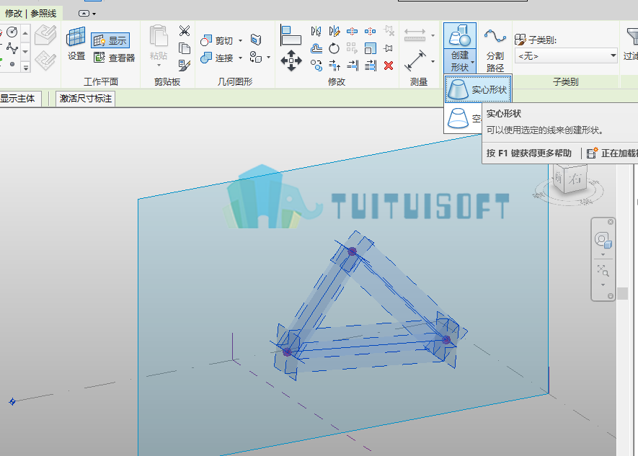Open the work plane 设置 tool

tap(76, 44)
